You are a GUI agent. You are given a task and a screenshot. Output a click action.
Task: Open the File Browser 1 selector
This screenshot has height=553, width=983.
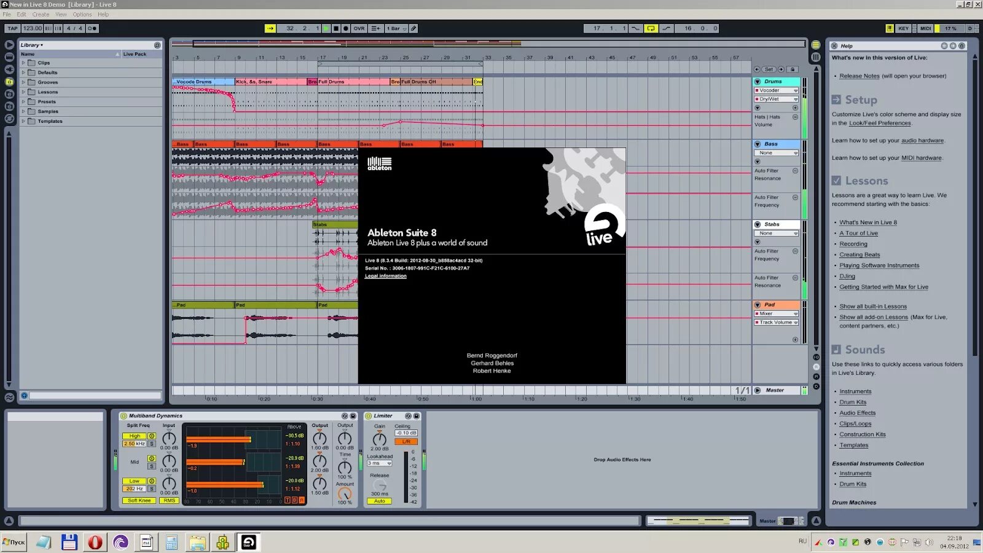tap(9, 81)
